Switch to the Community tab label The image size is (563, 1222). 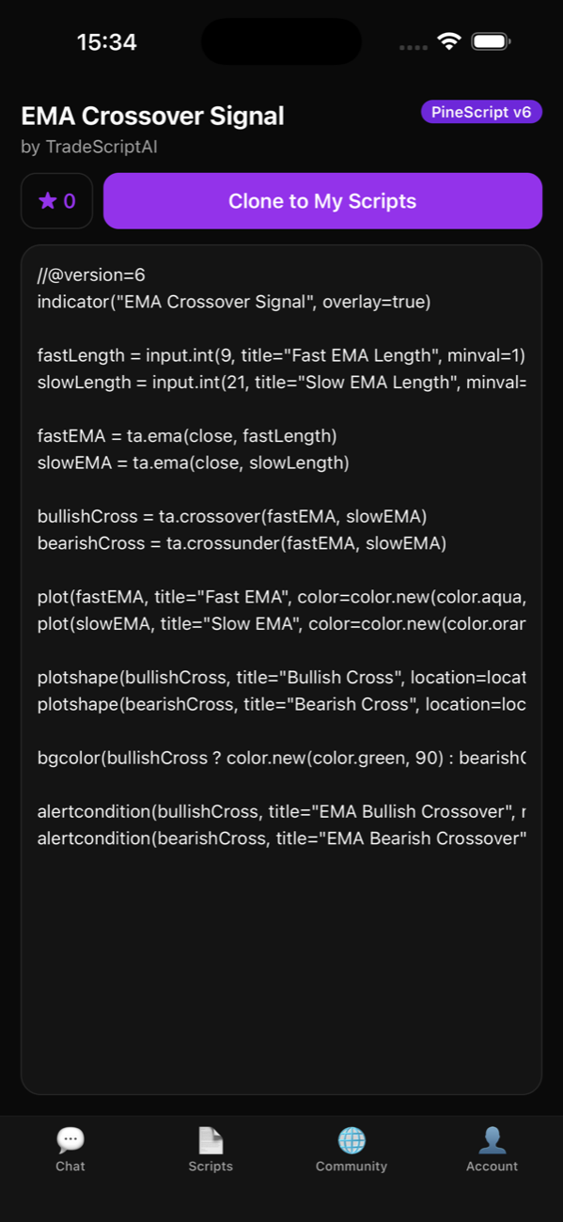pyautogui.click(x=352, y=1167)
